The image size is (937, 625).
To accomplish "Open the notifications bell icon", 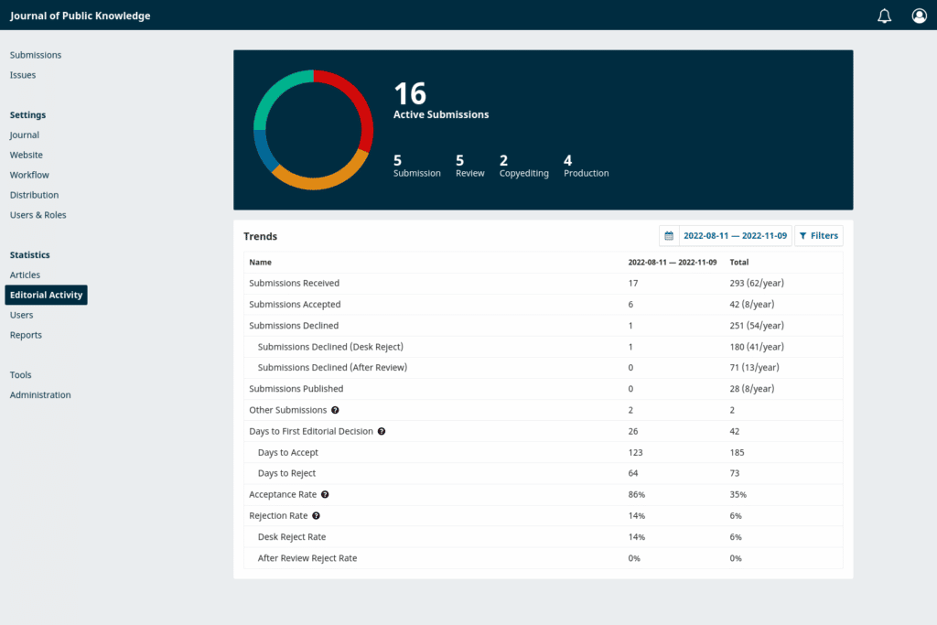I will 884,16.
